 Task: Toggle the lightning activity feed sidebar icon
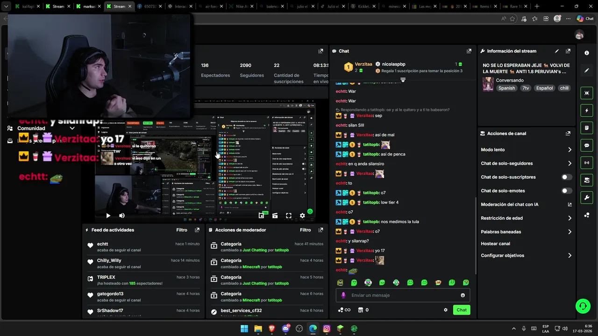tap(587, 111)
